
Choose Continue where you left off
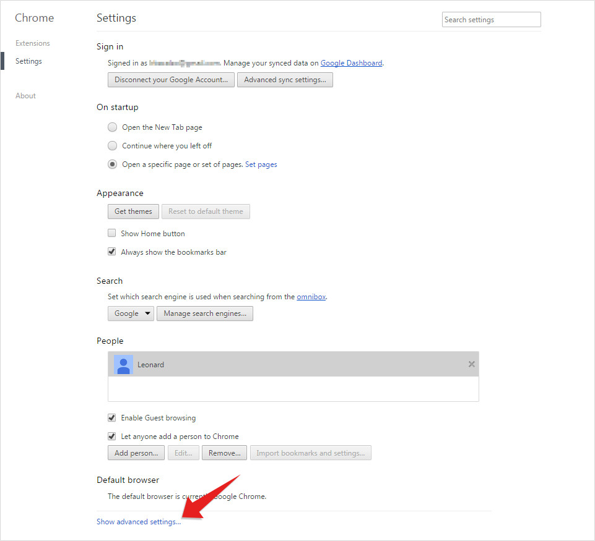(112, 146)
